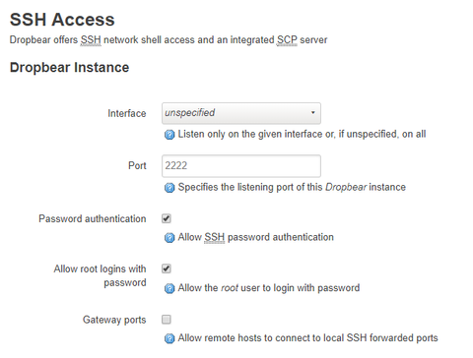
Task: Click the Interface dropdown arrow
Action: point(312,113)
